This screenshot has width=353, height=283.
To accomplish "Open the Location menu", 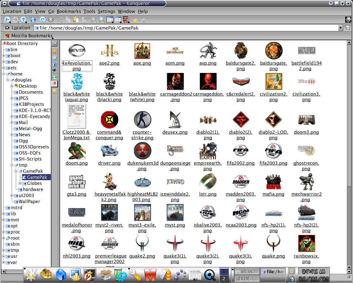I will click(x=12, y=11).
